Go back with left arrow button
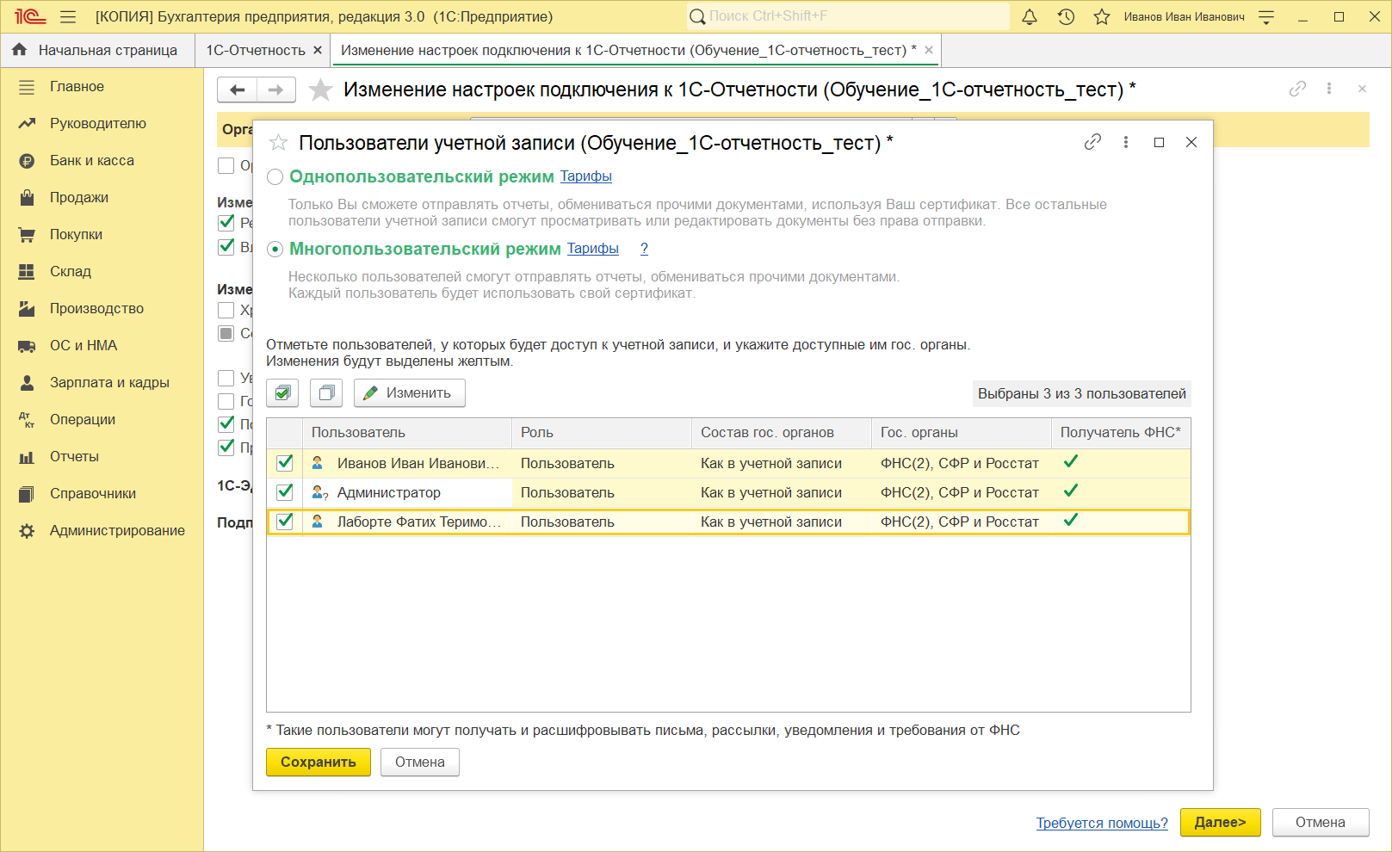Image resolution: width=1392 pixels, height=852 pixels. [x=238, y=90]
